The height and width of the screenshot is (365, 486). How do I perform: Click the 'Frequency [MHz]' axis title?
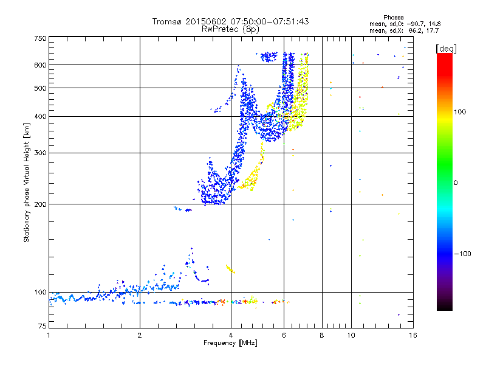(x=230, y=343)
